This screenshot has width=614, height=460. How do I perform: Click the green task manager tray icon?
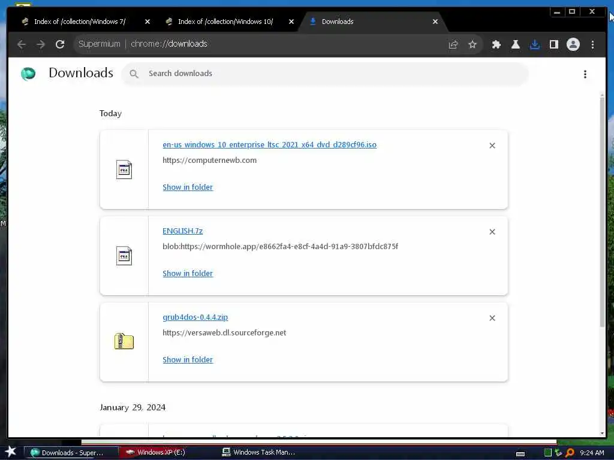pos(548,453)
